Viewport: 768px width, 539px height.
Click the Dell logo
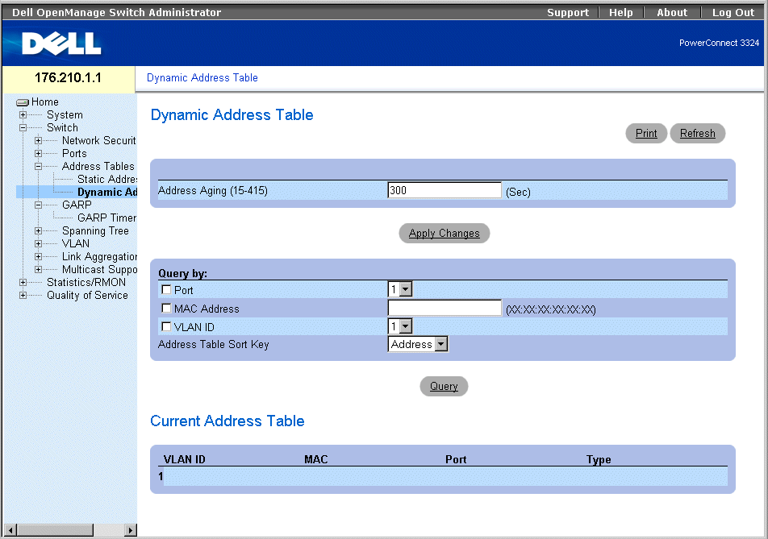tap(61, 44)
